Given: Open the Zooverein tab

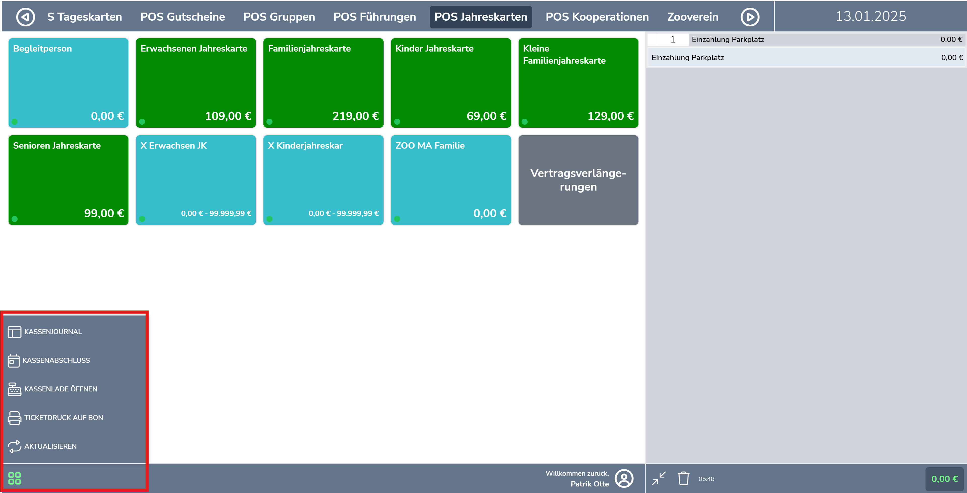Looking at the screenshot, I should click(x=692, y=17).
